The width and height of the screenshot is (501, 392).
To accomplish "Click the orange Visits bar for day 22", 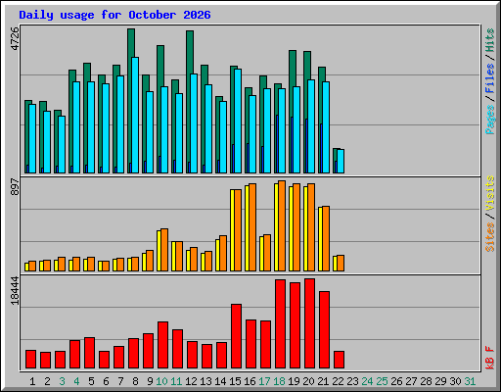I will click(341, 263).
